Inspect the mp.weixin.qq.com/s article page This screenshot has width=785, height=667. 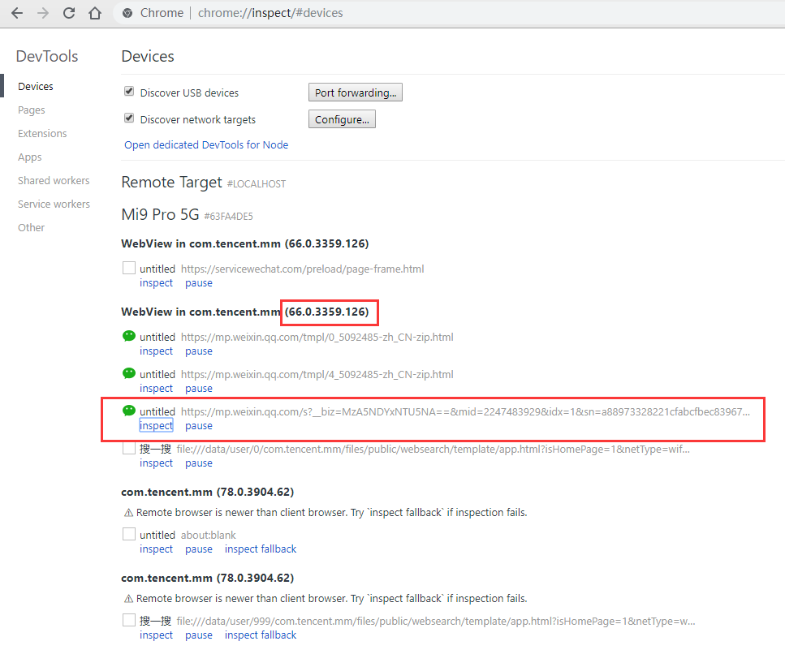(156, 426)
